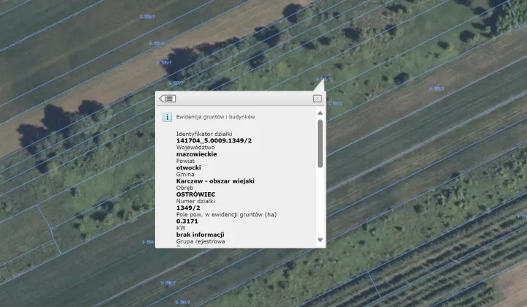
Task: Click the powiat value 'otwocki'
Action: (x=188, y=167)
